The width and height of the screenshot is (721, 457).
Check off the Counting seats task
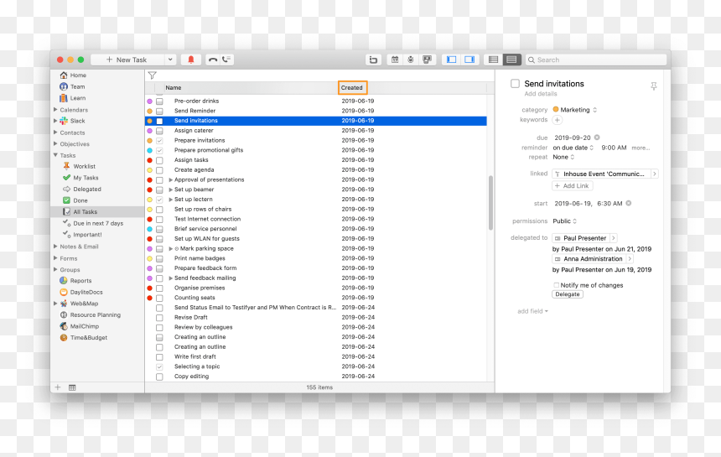click(x=159, y=298)
